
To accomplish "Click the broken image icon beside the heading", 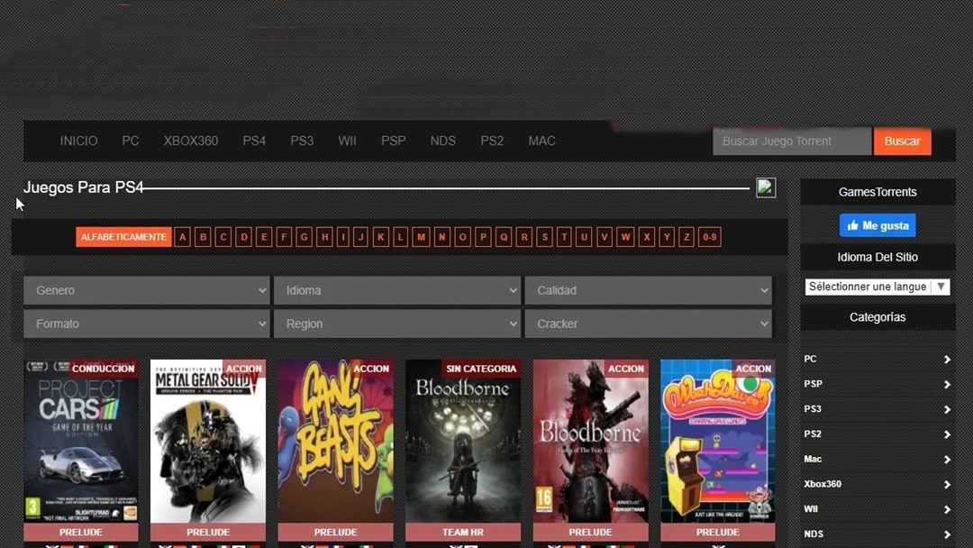I will point(766,187).
